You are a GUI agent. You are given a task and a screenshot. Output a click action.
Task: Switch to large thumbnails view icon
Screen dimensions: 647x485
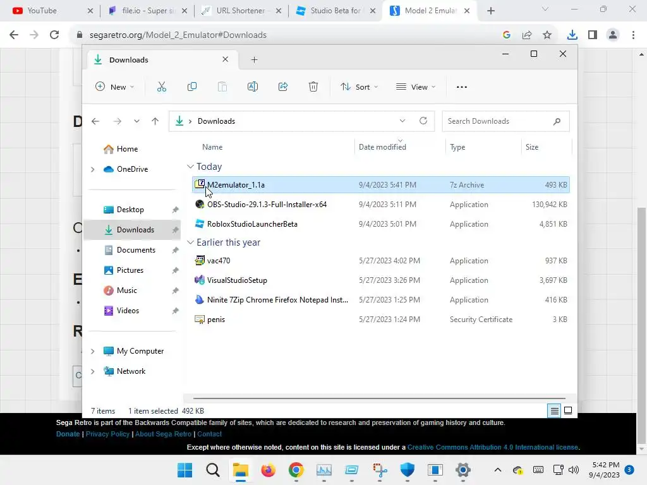pyautogui.click(x=568, y=410)
